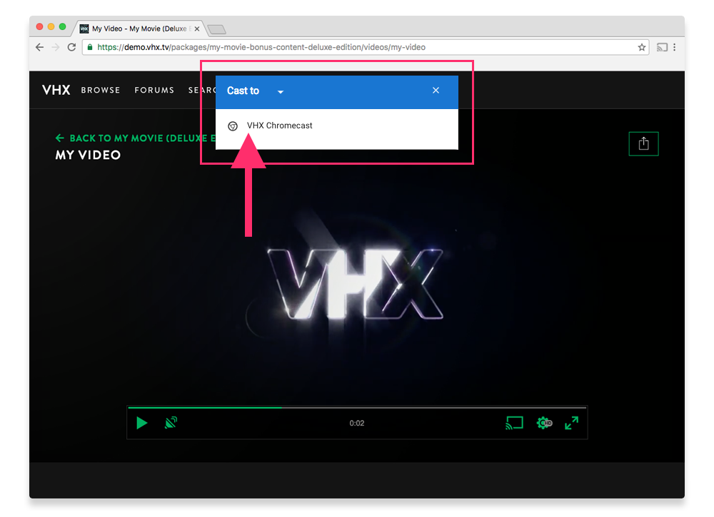This screenshot has width=714, height=517.
Task: Click Chrome's Cast icon in the toolbar
Action: click(x=663, y=47)
